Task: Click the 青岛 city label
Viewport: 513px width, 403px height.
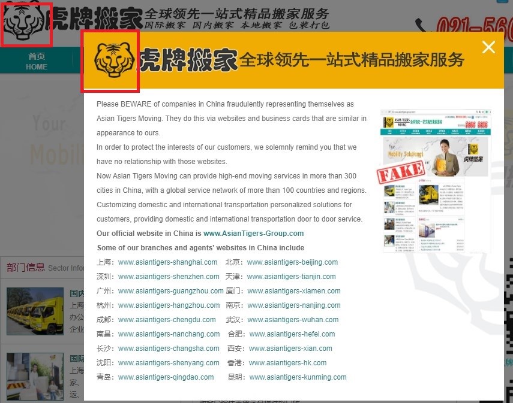Action: point(103,377)
